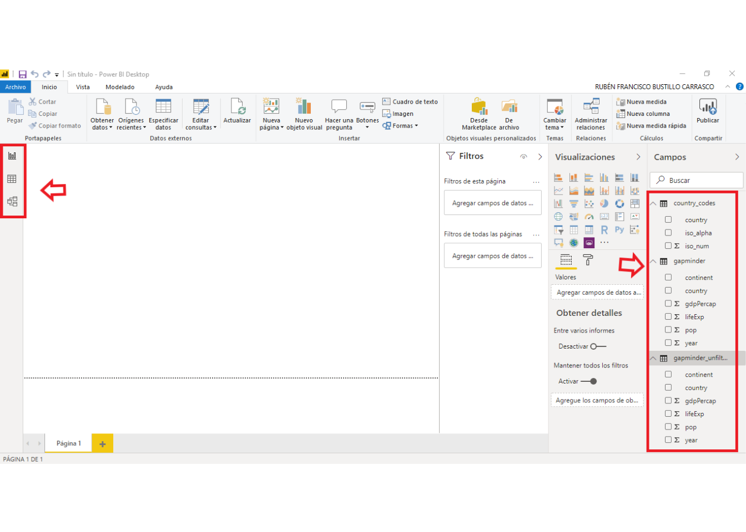Select the KPI visualization
Screen dimensions: 746x532
pyautogui.click(x=634, y=217)
